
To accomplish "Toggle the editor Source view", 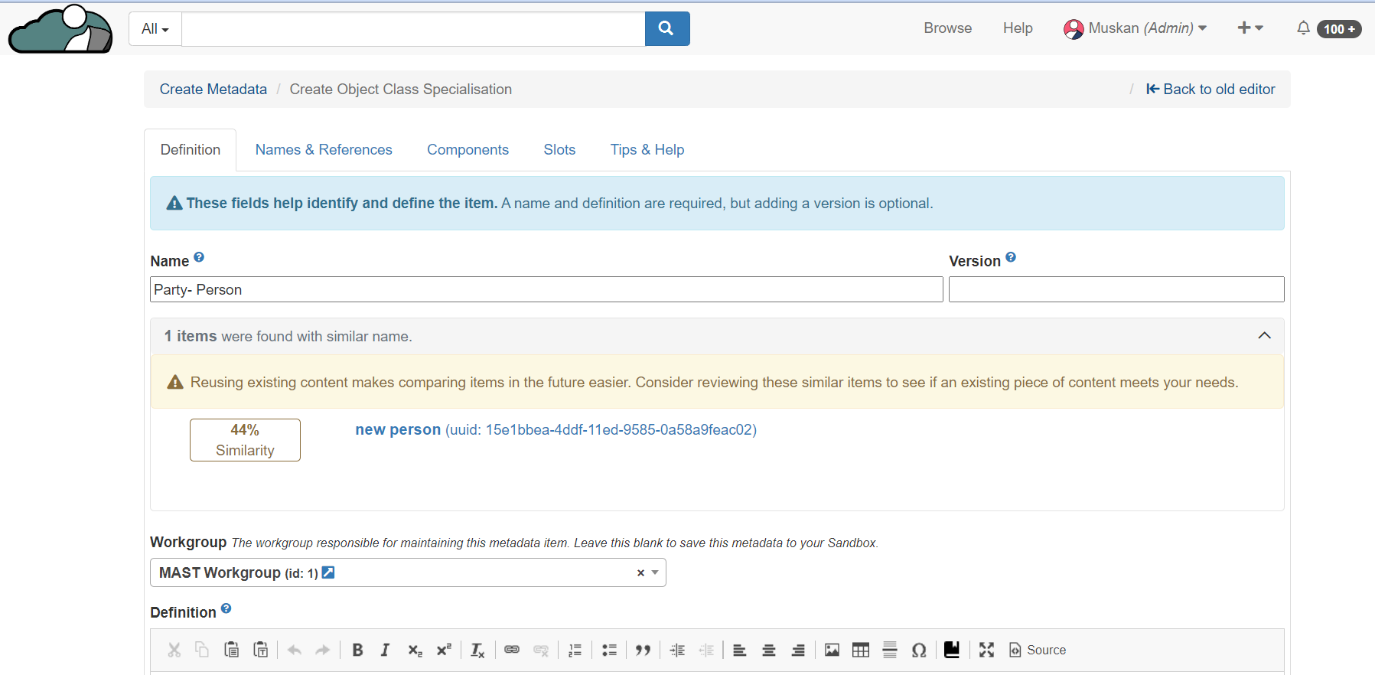I will [x=1038, y=650].
